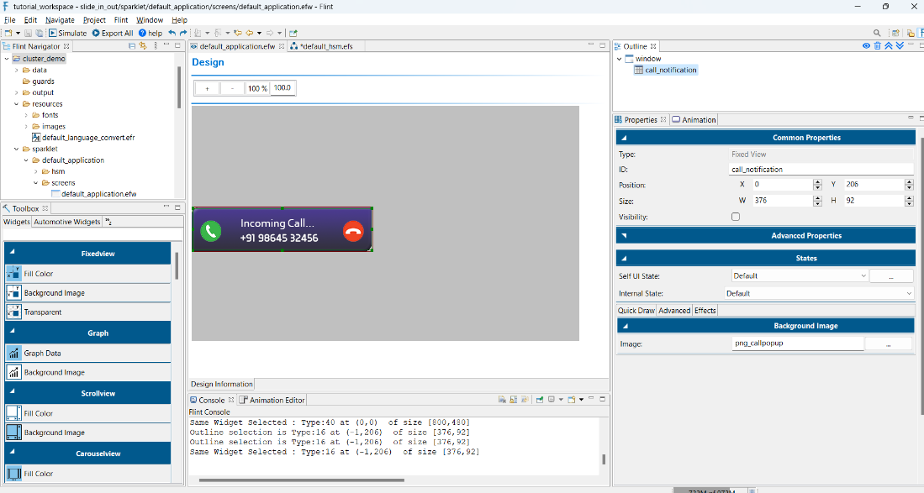Click the move down double-chevron in Outline

coord(900,46)
